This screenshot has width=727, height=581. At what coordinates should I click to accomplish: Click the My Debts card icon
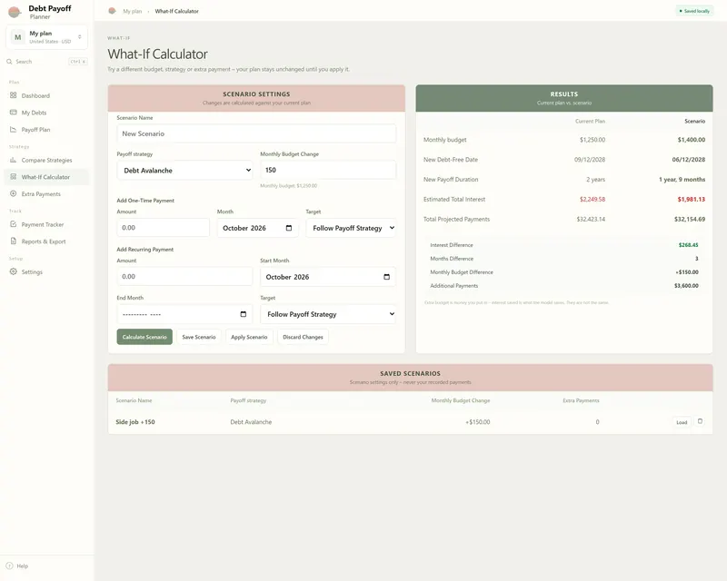point(13,113)
